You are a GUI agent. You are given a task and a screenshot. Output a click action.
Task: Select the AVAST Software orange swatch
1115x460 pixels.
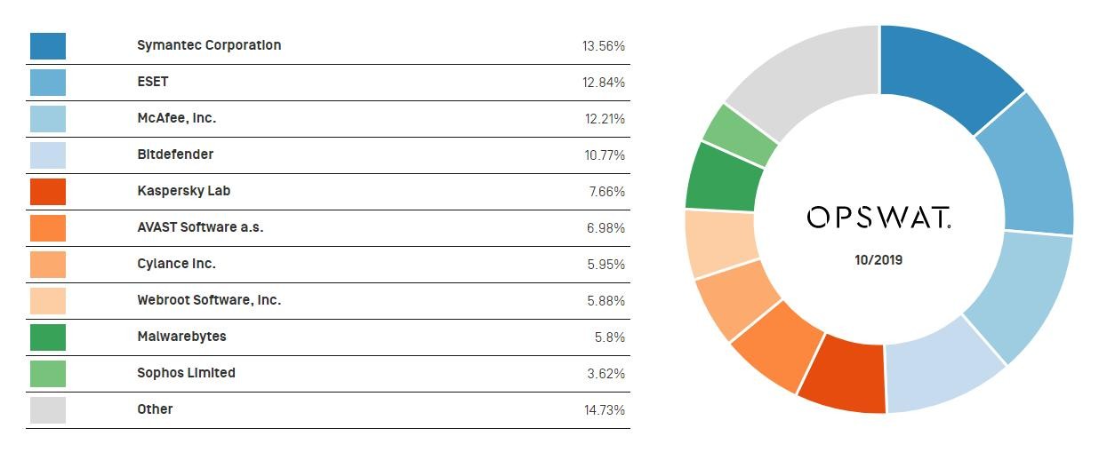coord(48,228)
